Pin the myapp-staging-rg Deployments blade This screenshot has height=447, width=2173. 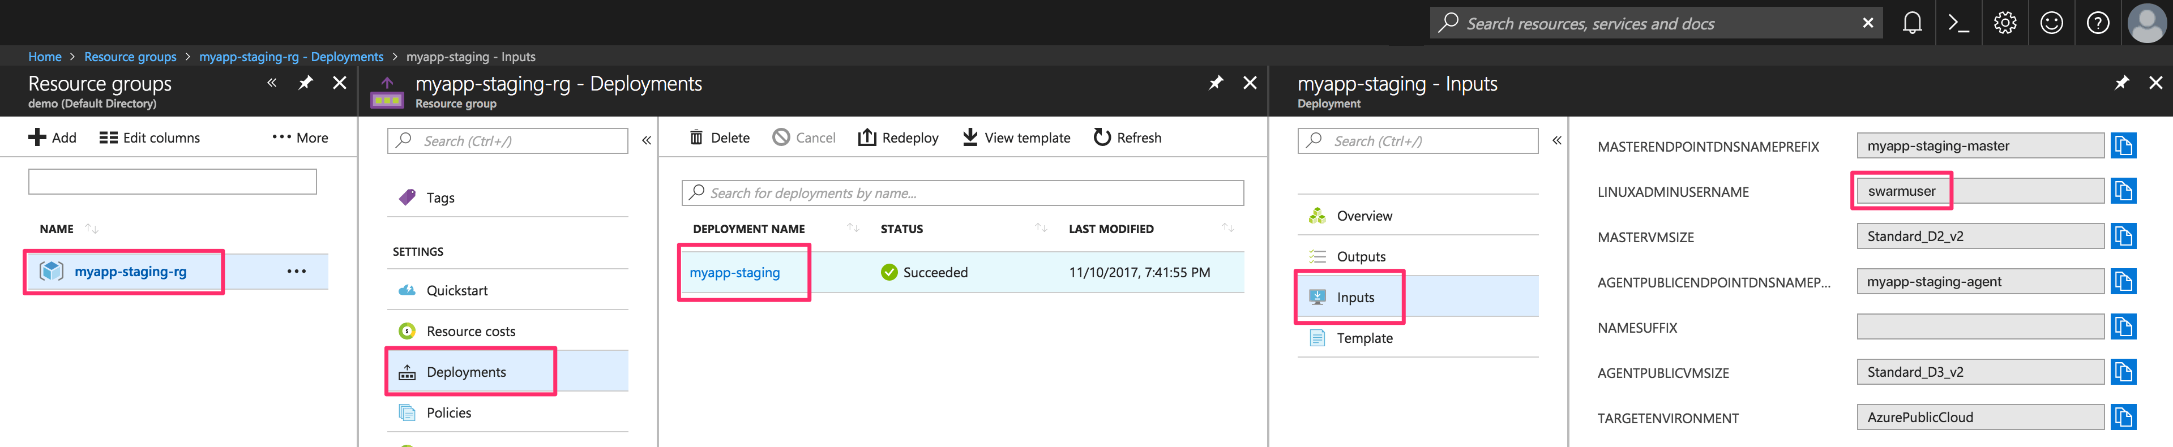[x=1216, y=83]
